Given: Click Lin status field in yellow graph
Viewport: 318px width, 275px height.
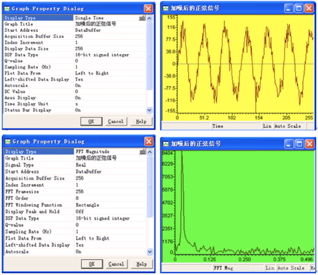Looking at the screenshot, I should 267,126.
